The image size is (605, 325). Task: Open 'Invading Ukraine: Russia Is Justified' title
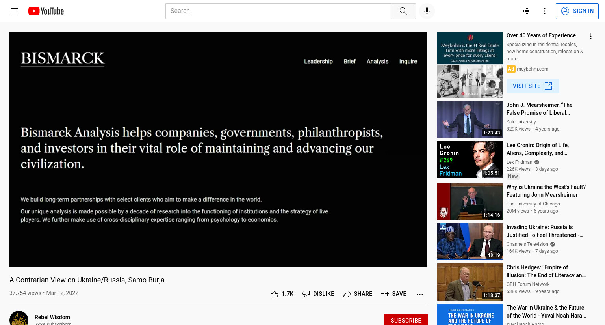[545, 231]
